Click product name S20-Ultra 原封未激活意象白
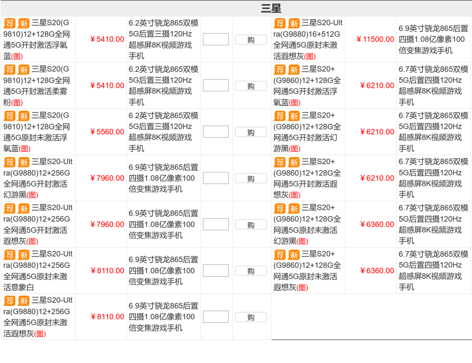The image size is (472, 363). pyautogui.click(x=38, y=271)
